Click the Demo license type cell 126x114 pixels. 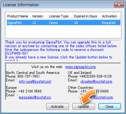pyautogui.click(x=53, y=23)
